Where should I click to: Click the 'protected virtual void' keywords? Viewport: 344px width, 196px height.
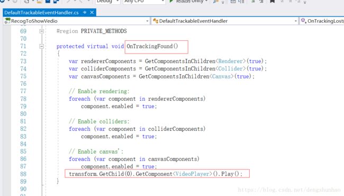pyautogui.click(x=90, y=46)
